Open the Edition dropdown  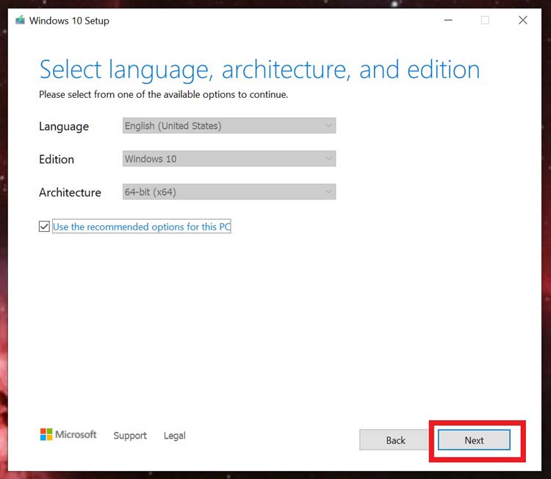pyautogui.click(x=229, y=159)
